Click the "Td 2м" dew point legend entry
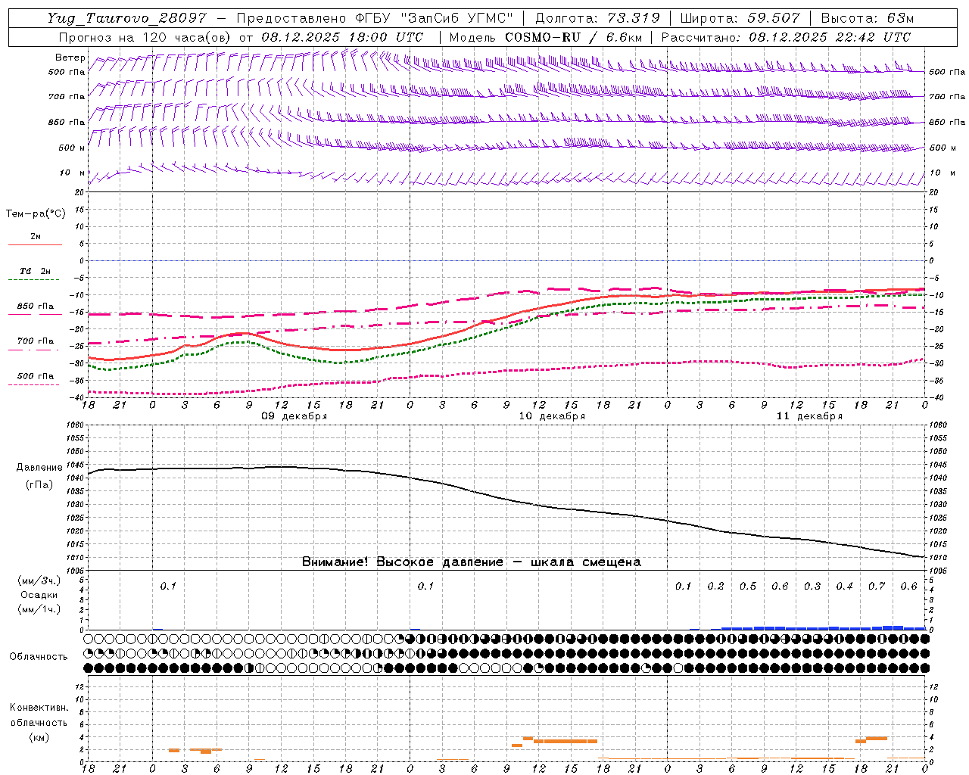Screen dimensions: 969x775 pos(35,271)
